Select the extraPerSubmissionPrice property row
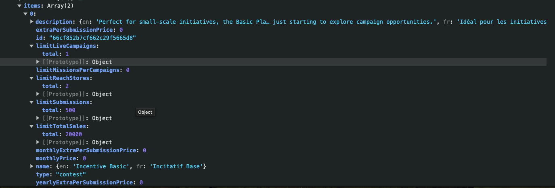This screenshot has width=555, height=188. (75, 30)
